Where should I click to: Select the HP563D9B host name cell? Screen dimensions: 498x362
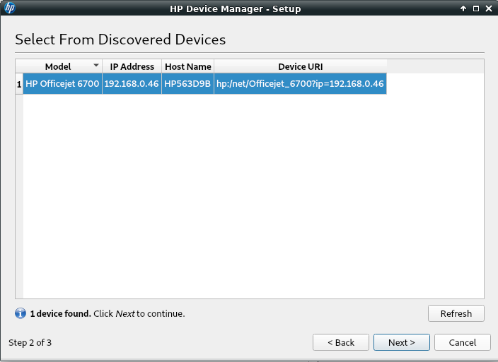pos(187,84)
